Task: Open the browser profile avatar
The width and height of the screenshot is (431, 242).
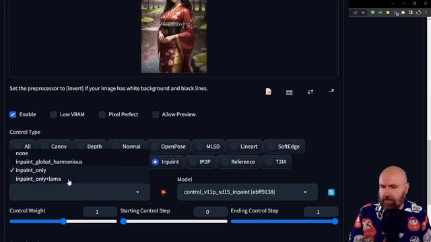Action: point(418,12)
